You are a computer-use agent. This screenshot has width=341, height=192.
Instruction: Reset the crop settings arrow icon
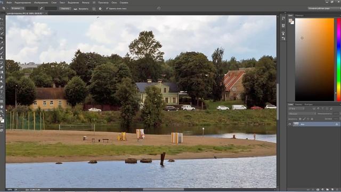159,9
